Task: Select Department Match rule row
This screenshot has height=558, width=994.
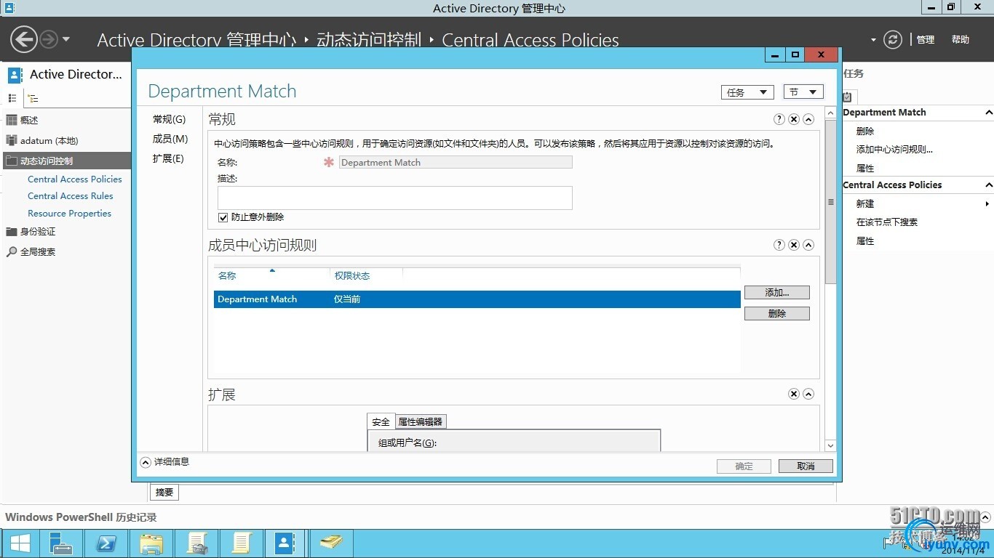Action: 477,299
